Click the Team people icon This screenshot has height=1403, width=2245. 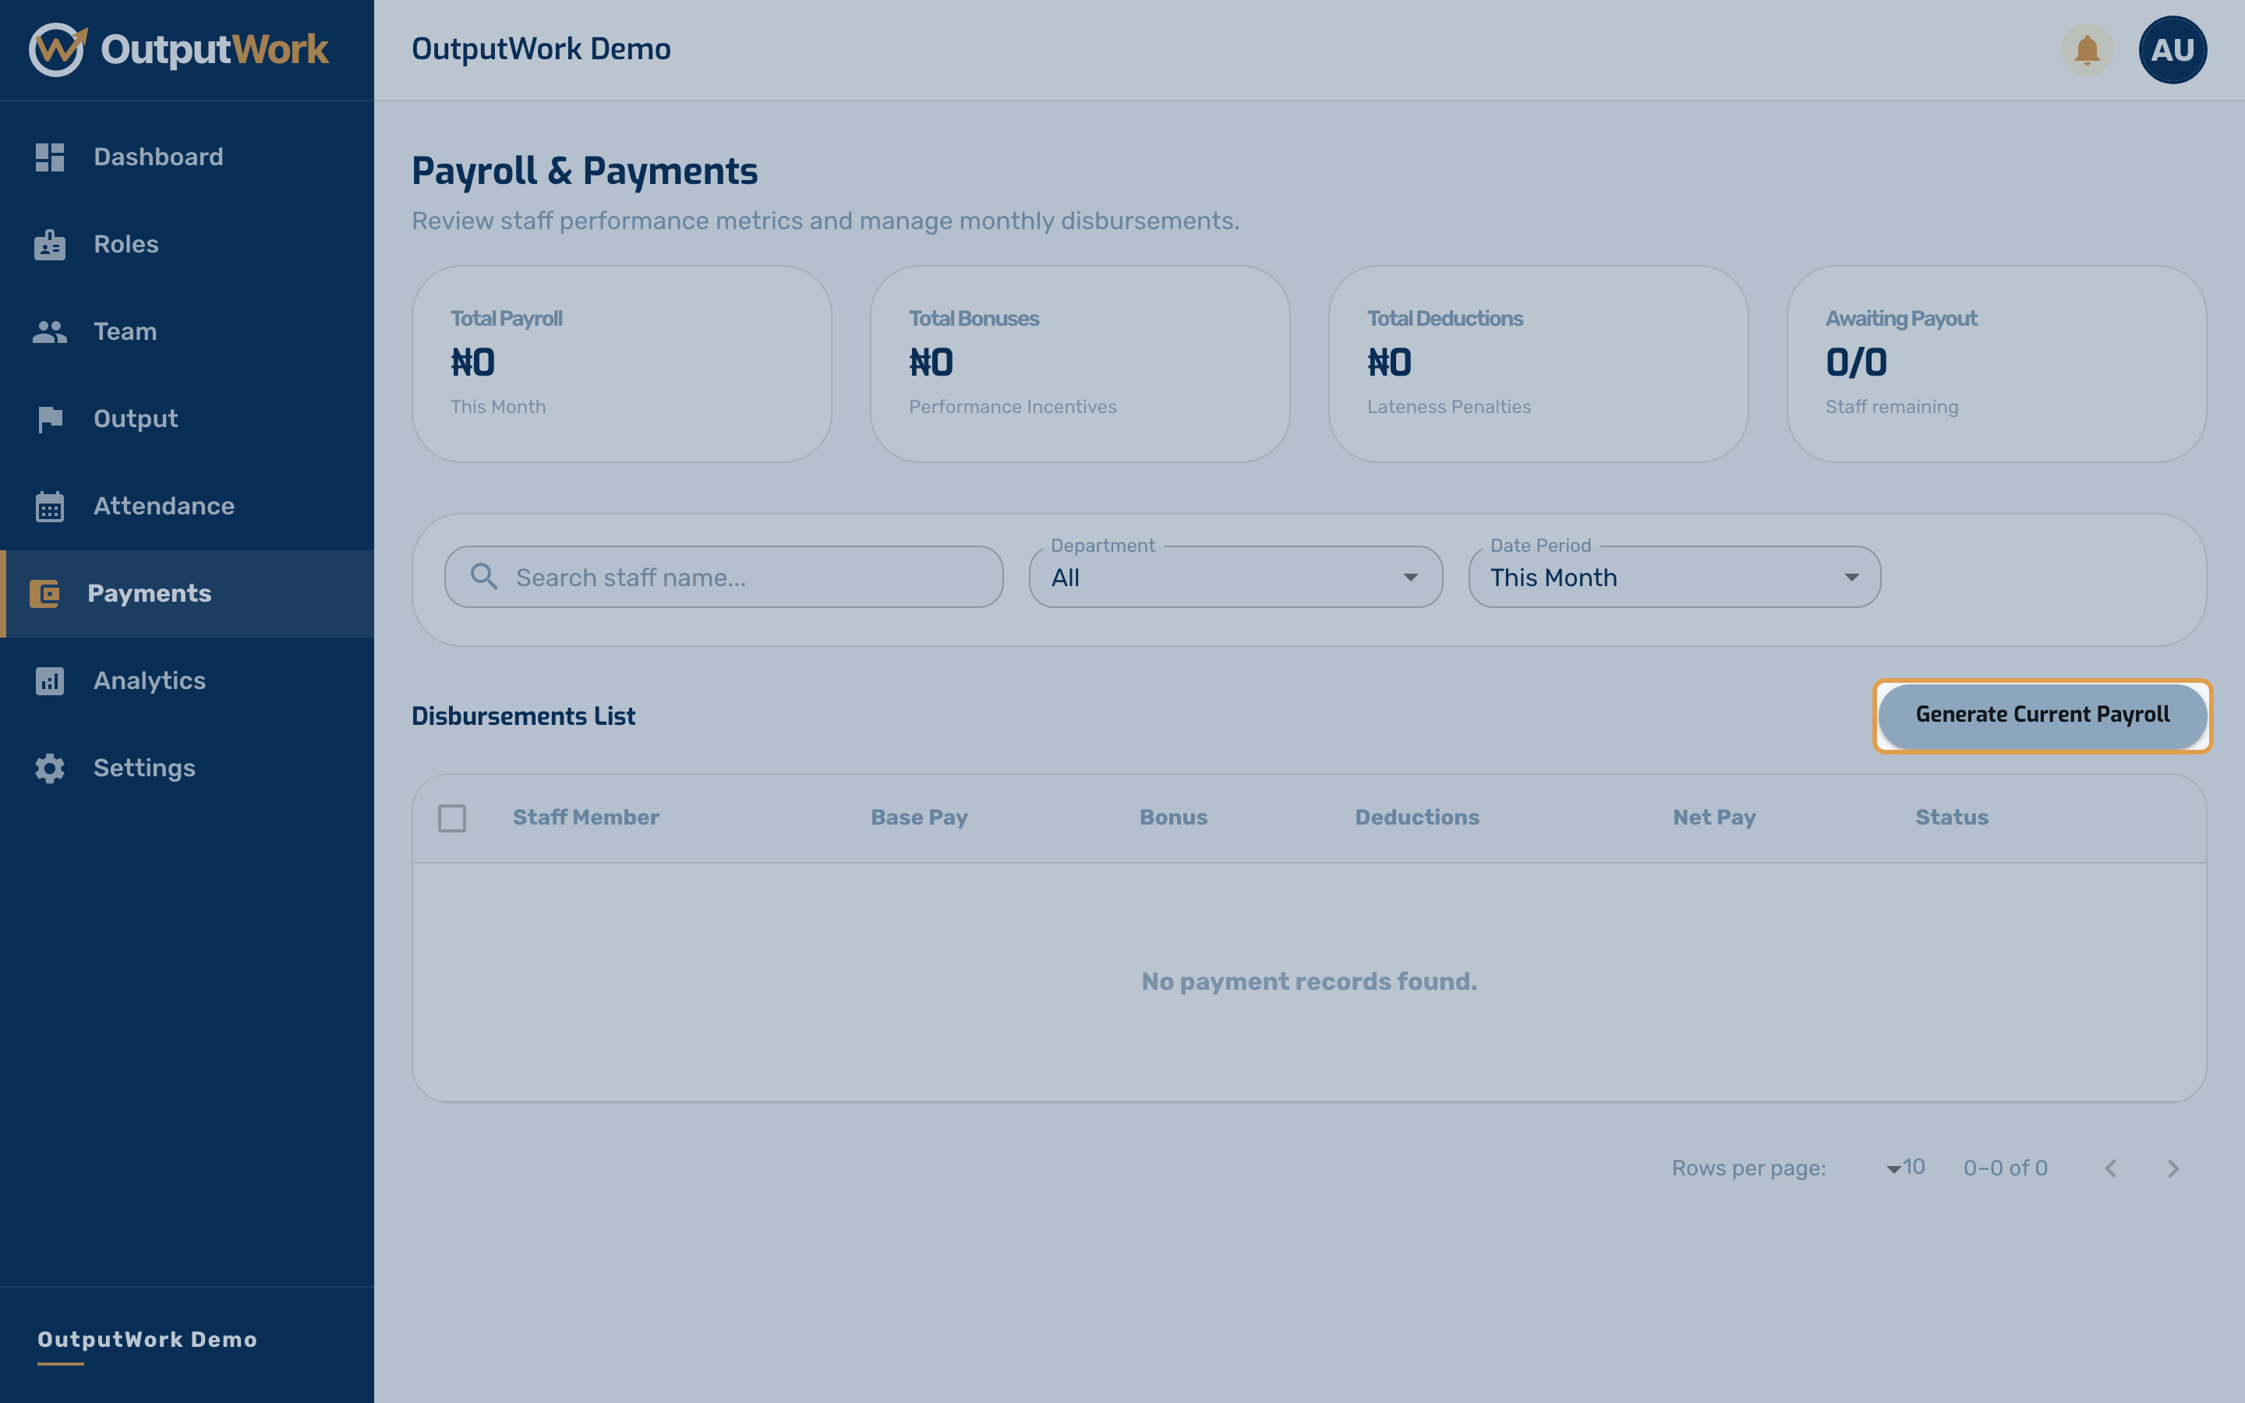tap(50, 331)
